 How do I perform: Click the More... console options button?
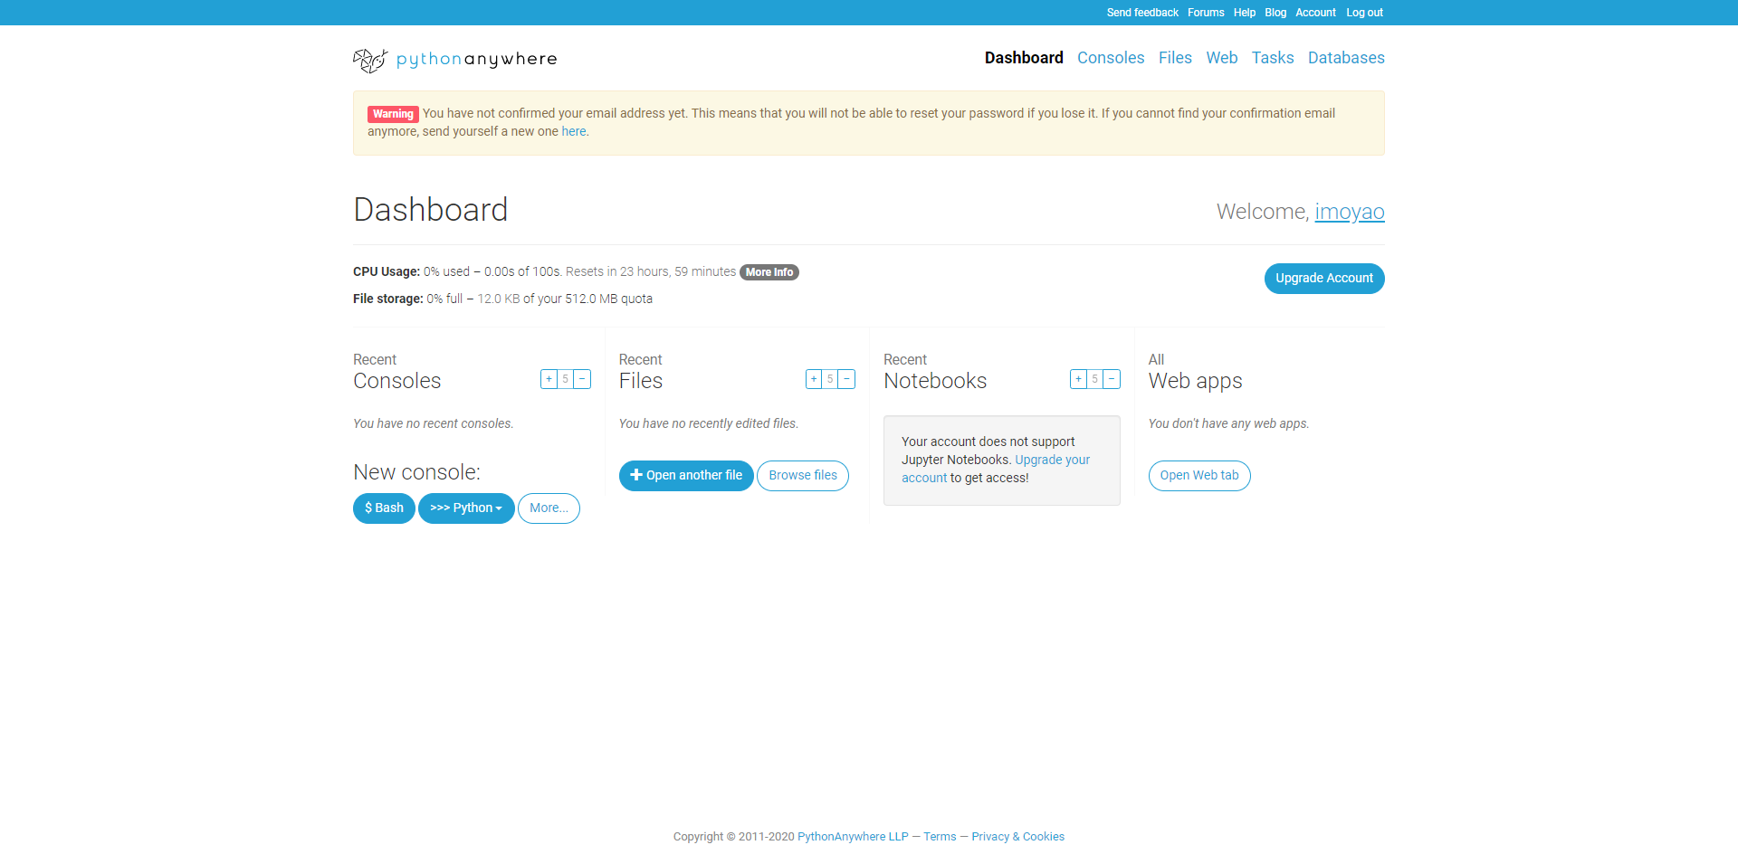[x=549, y=508]
